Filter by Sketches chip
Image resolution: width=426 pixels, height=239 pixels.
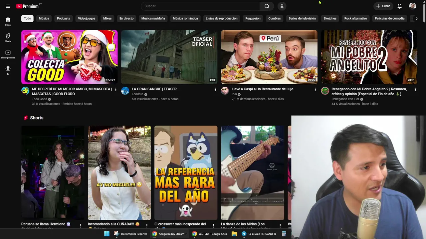(330, 18)
